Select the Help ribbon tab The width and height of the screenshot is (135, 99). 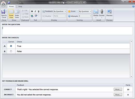(x=20, y=6)
